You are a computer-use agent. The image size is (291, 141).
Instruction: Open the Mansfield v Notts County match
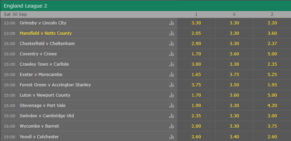tap(46, 33)
